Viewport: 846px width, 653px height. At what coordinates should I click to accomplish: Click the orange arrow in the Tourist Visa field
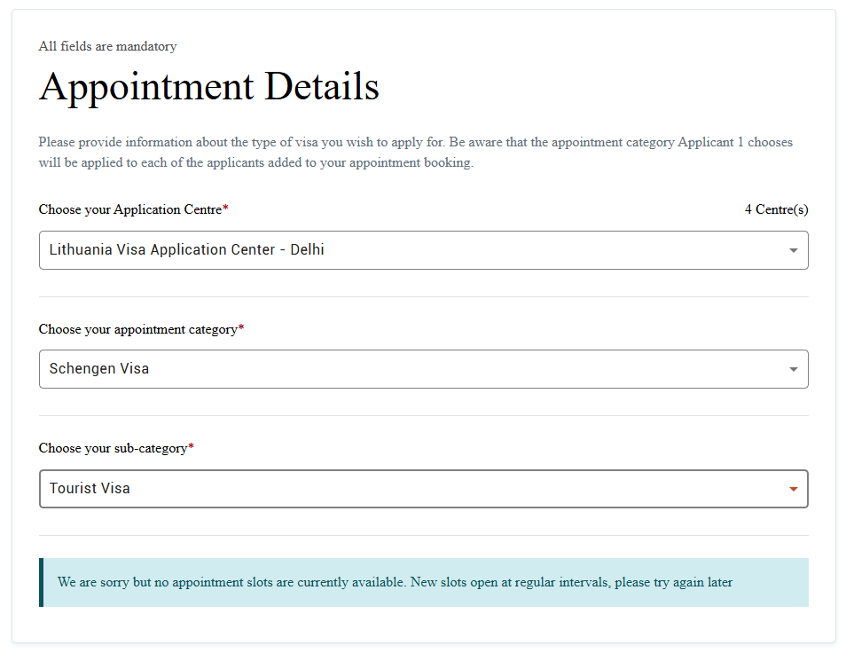coord(793,489)
